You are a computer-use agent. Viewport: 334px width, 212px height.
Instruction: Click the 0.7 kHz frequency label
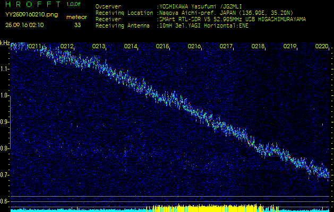pyautogui.click(x=5, y=175)
